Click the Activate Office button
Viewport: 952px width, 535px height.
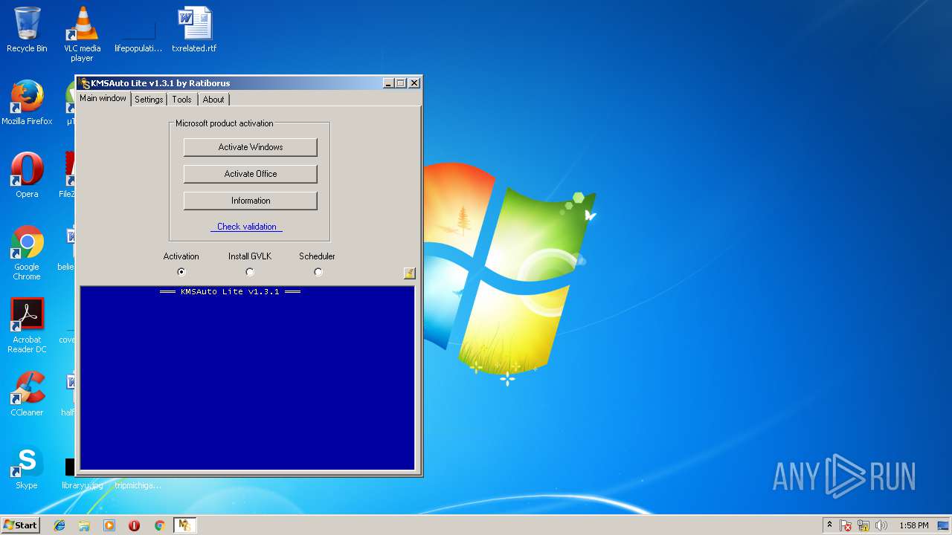click(251, 174)
